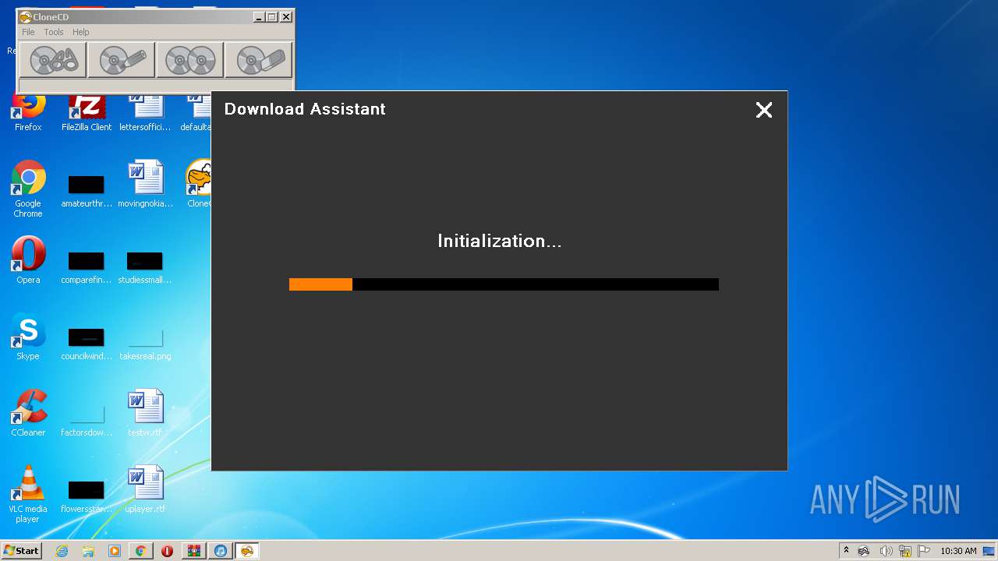Select the lettersoffici... Word document icon

[x=145, y=112]
